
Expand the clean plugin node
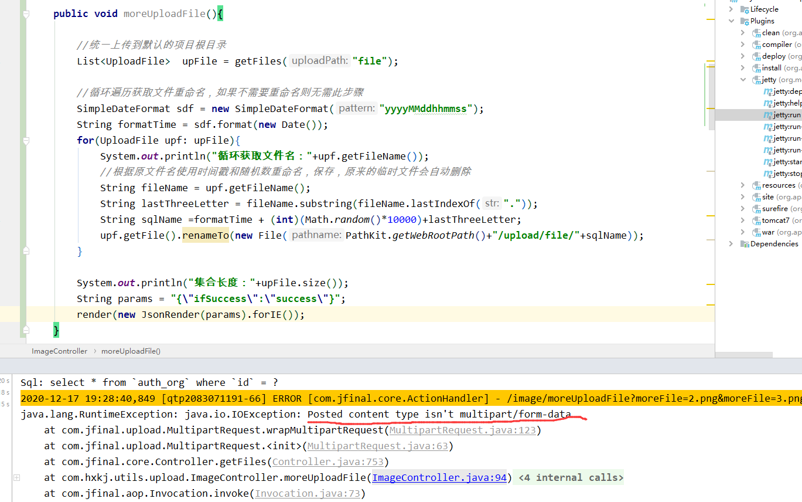[x=743, y=33]
